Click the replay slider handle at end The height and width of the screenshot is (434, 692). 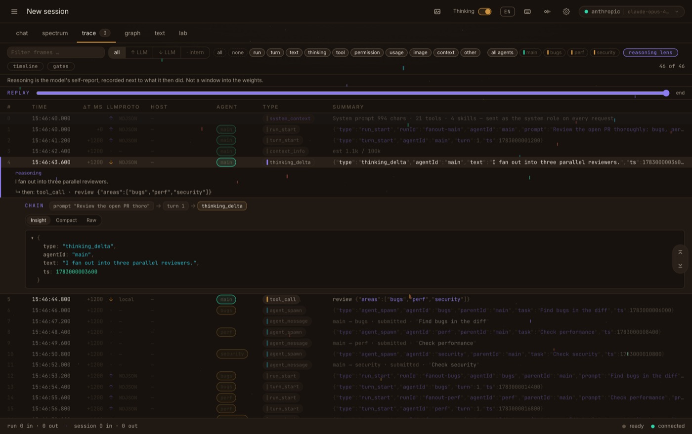[666, 93]
